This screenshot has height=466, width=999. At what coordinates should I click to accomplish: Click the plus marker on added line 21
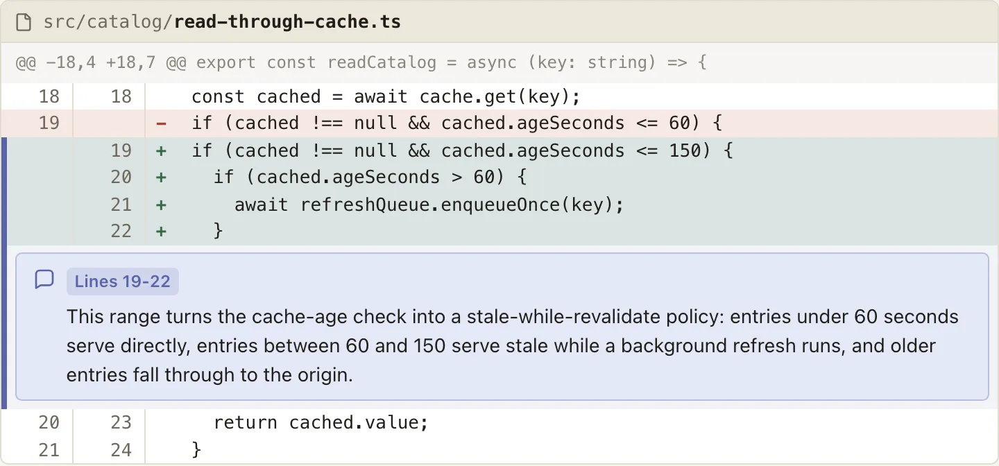click(x=162, y=205)
